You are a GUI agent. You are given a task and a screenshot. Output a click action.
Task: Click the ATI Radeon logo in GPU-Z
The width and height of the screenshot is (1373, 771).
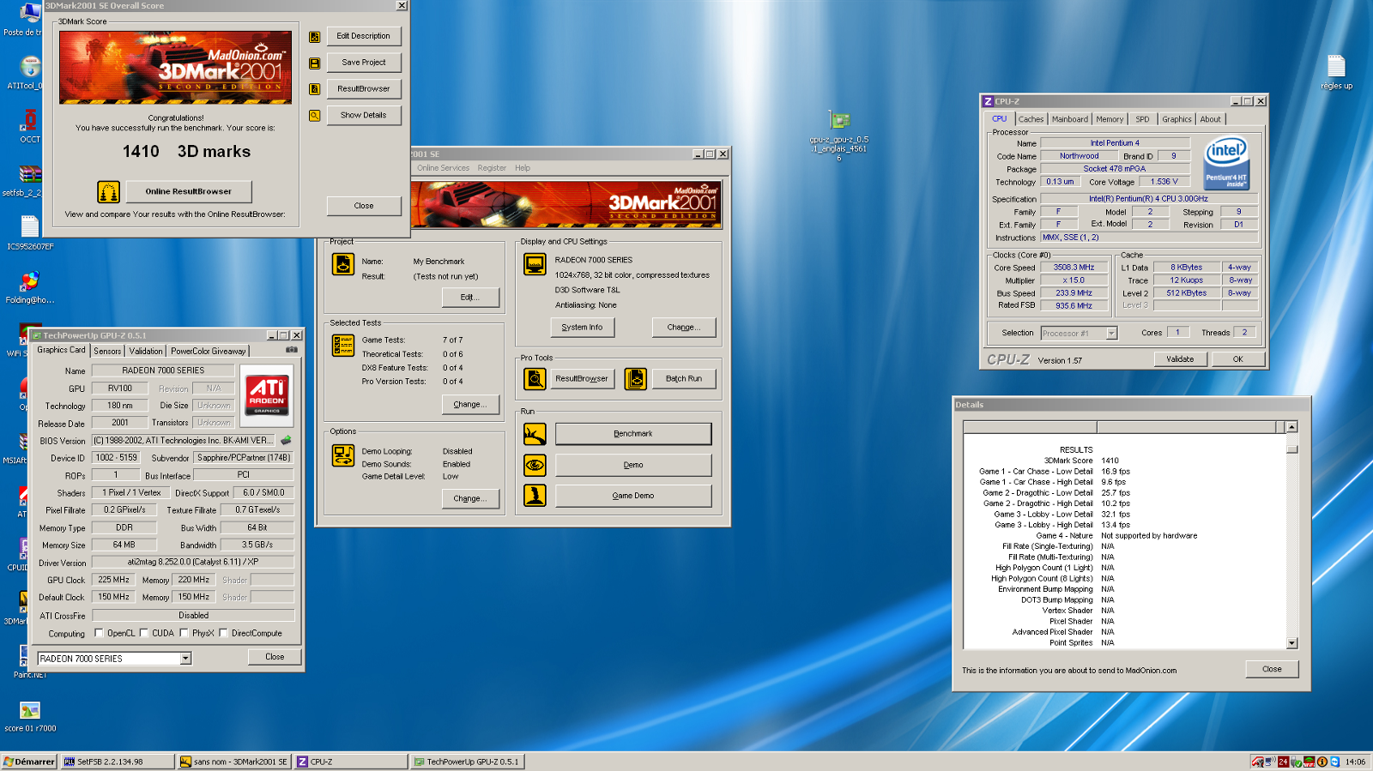tap(267, 396)
